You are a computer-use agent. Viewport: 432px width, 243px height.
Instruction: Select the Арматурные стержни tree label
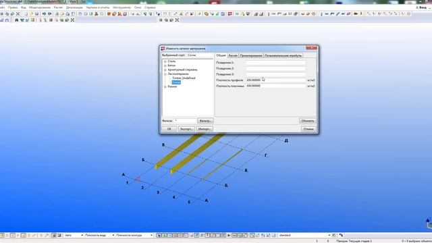tap(182, 70)
